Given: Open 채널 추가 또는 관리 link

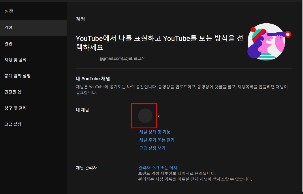Looking at the screenshot, I should (x=157, y=140).
